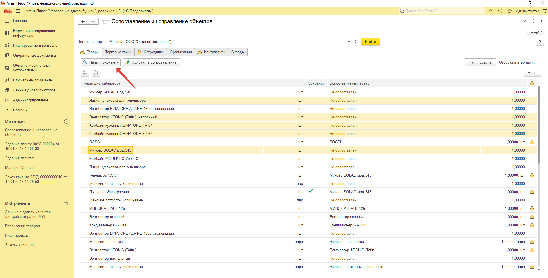Click the warning column header icon

[532, 83]
